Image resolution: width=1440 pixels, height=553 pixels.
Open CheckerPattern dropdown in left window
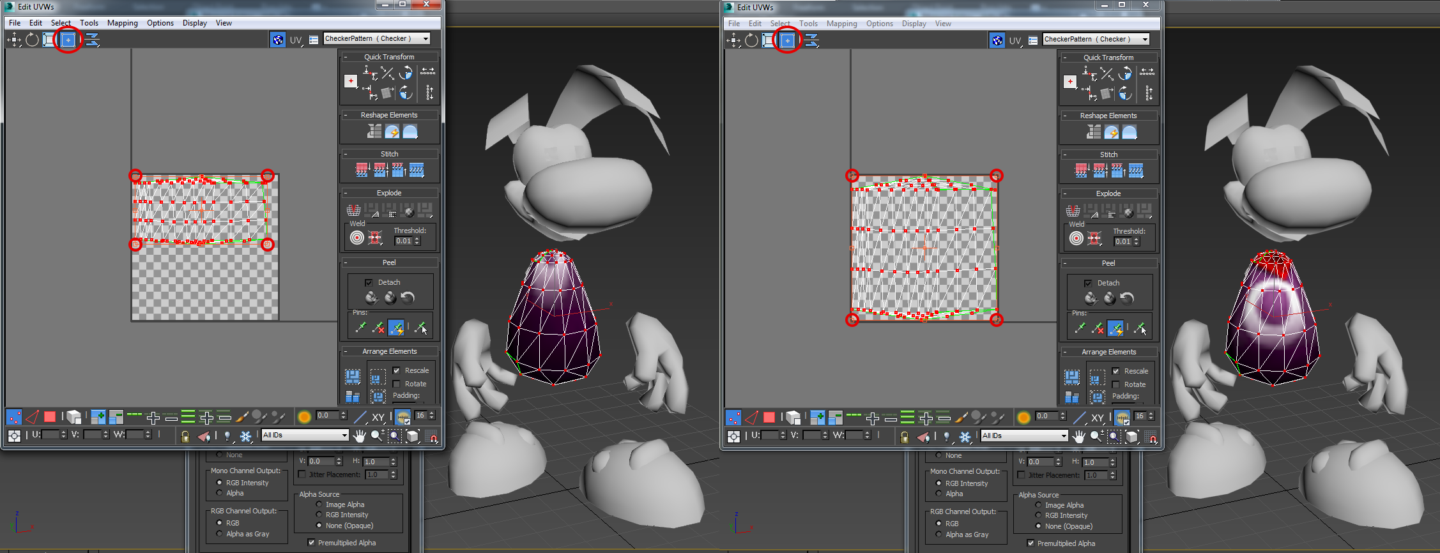[376, 38]
